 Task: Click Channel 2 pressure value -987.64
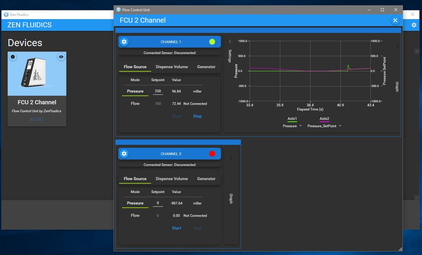[176, 203]
